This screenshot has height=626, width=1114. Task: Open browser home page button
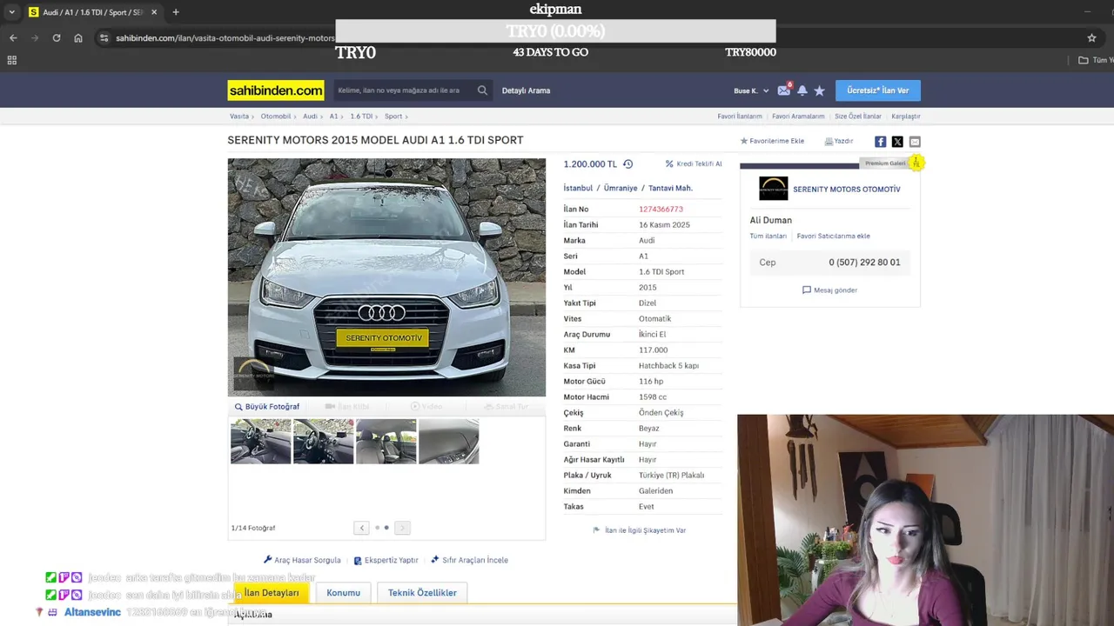[78, 38]
